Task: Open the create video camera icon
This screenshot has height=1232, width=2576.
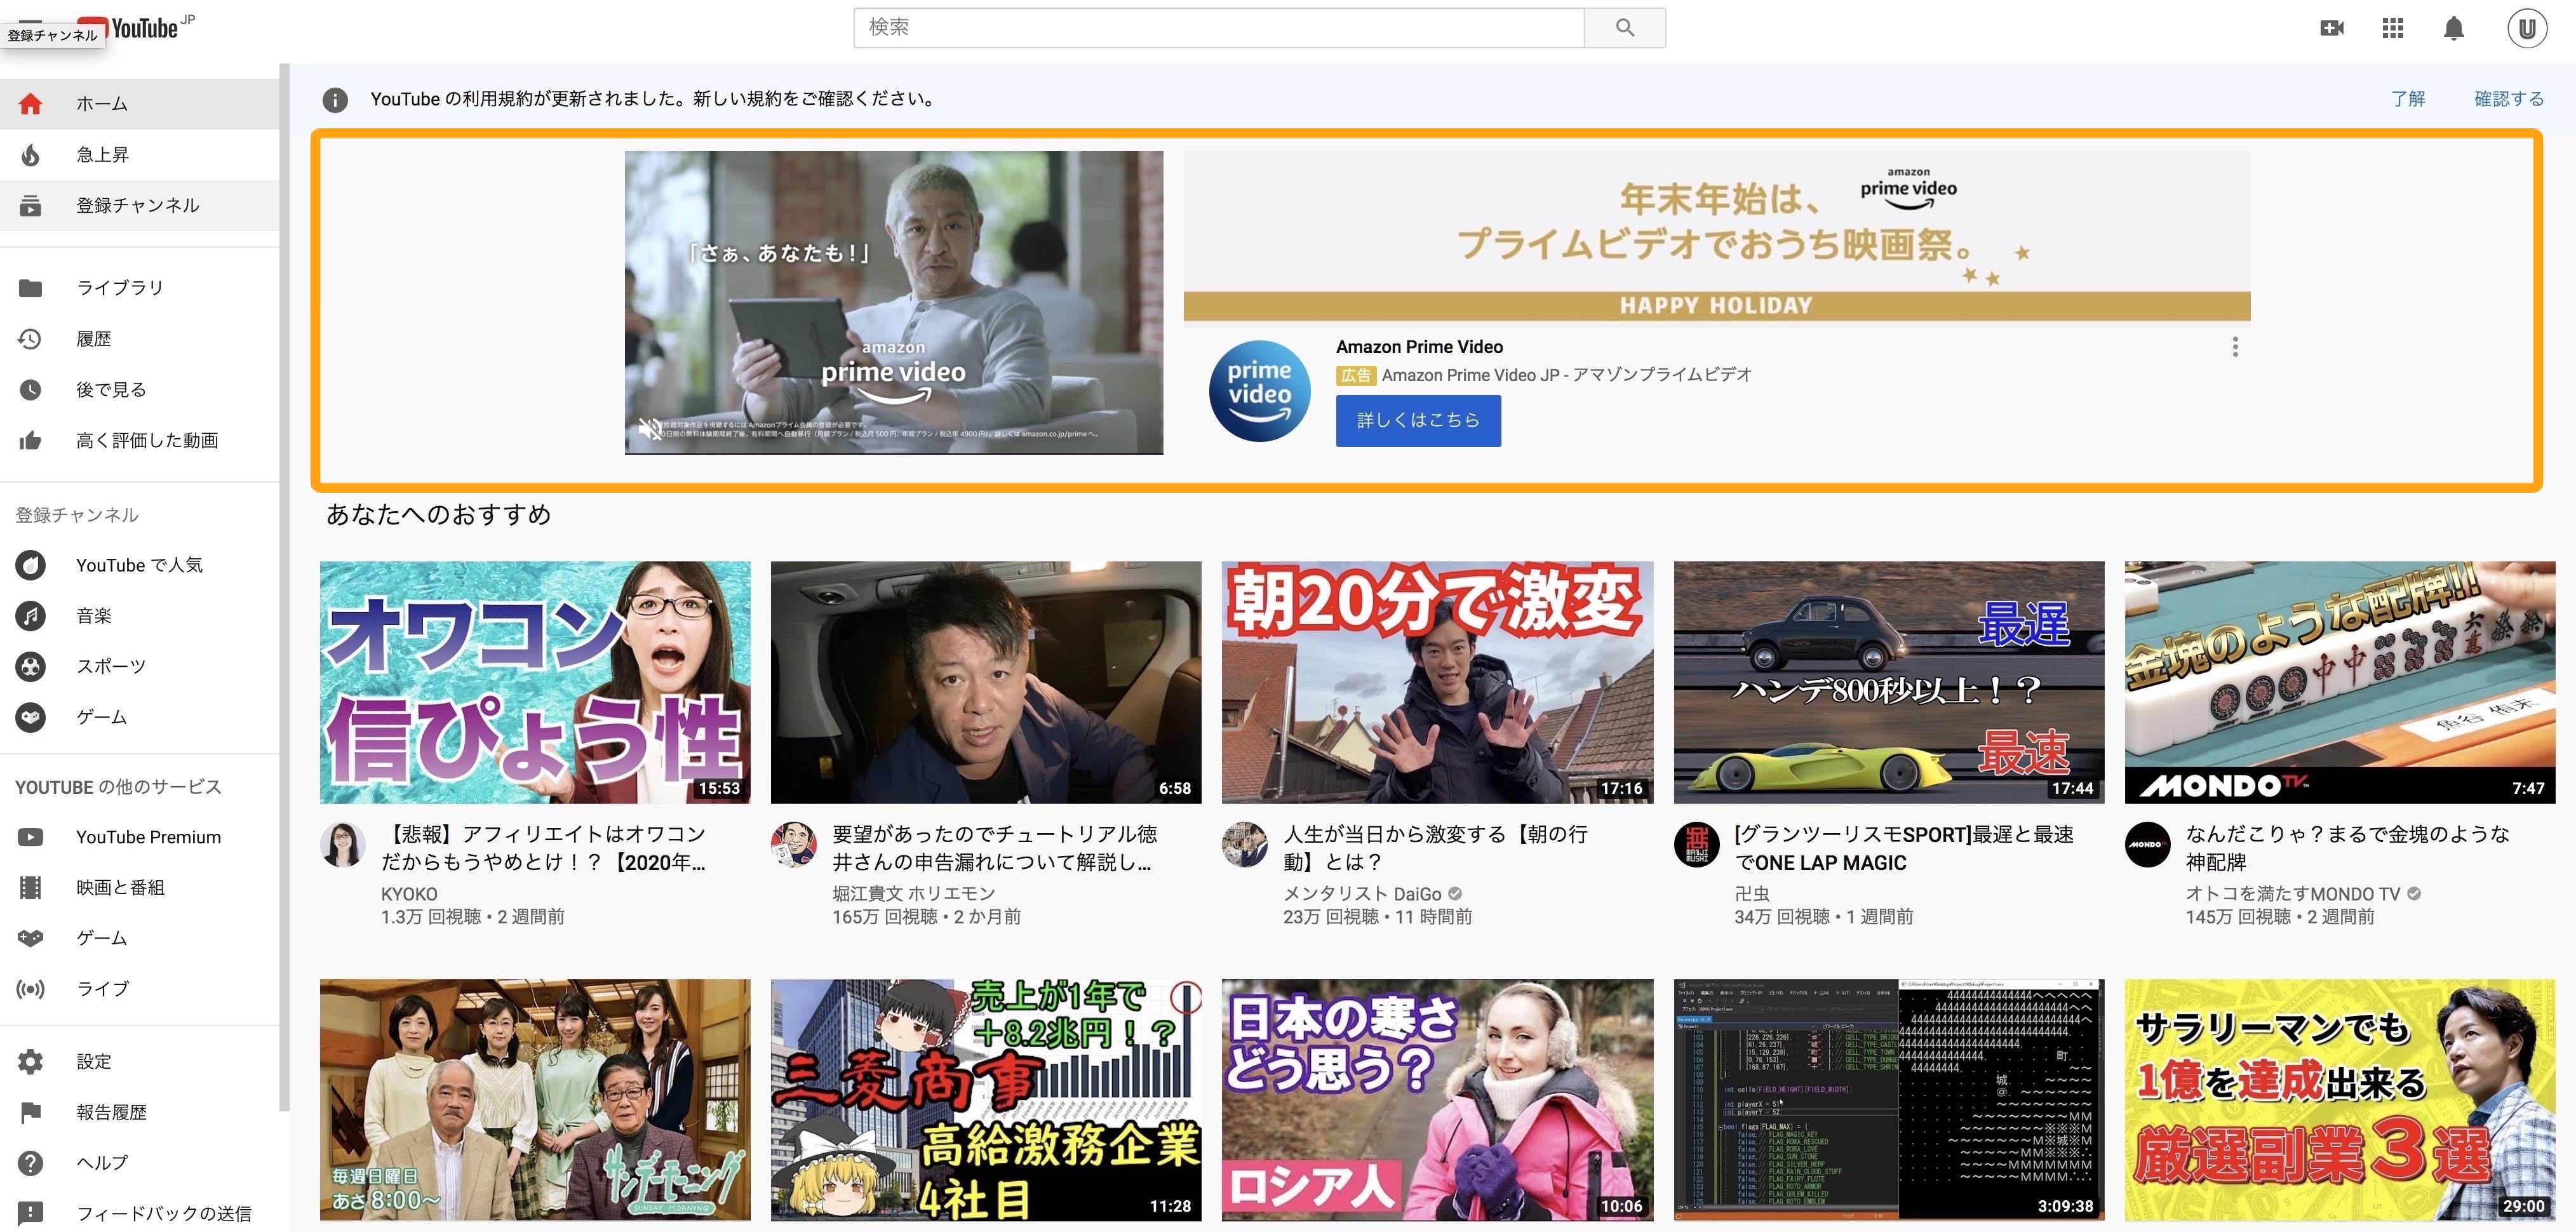Action: (2332, 28)
